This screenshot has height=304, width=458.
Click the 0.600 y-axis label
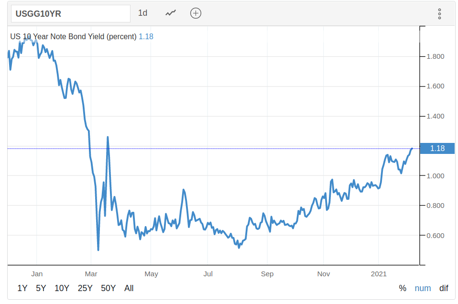(435, 236)
